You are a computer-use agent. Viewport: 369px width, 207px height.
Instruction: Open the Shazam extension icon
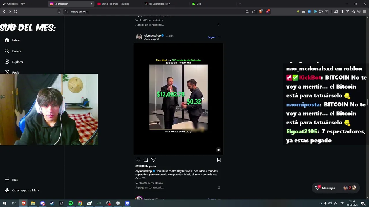(x=309, y=11)
